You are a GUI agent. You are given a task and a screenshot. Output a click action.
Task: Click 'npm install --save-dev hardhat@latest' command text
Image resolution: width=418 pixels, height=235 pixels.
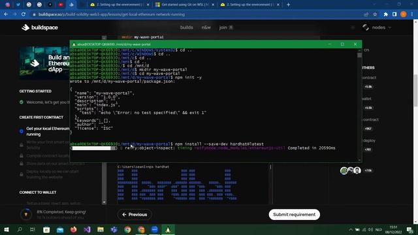pos(219,144)
